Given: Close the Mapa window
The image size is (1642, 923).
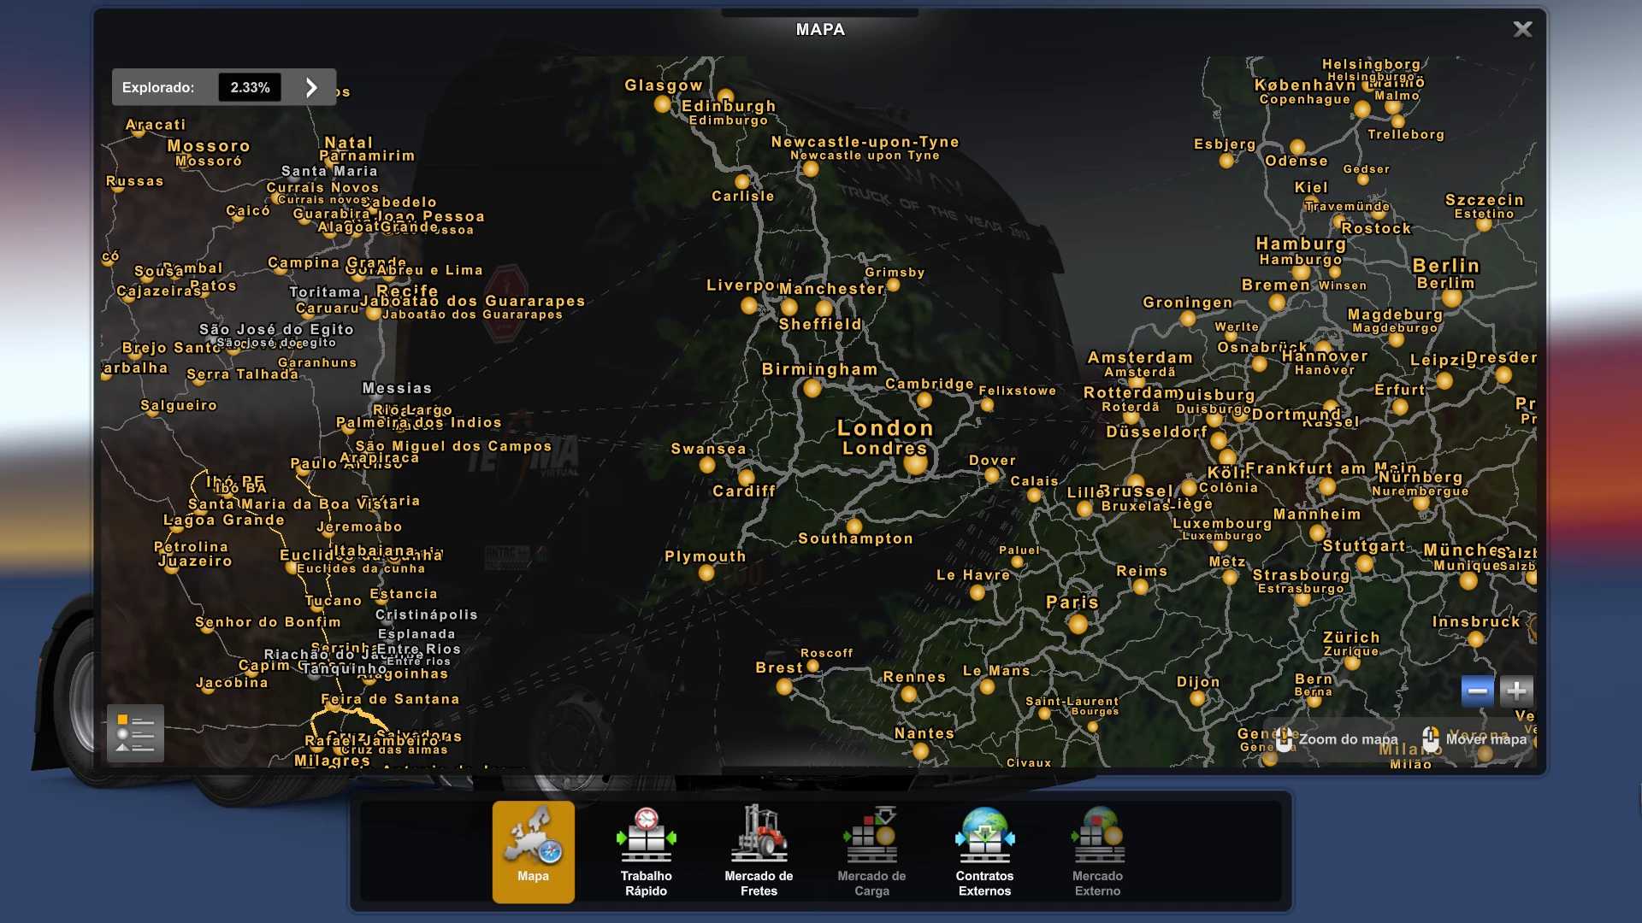Looking at the screenshot, I should click(1522, 30).
